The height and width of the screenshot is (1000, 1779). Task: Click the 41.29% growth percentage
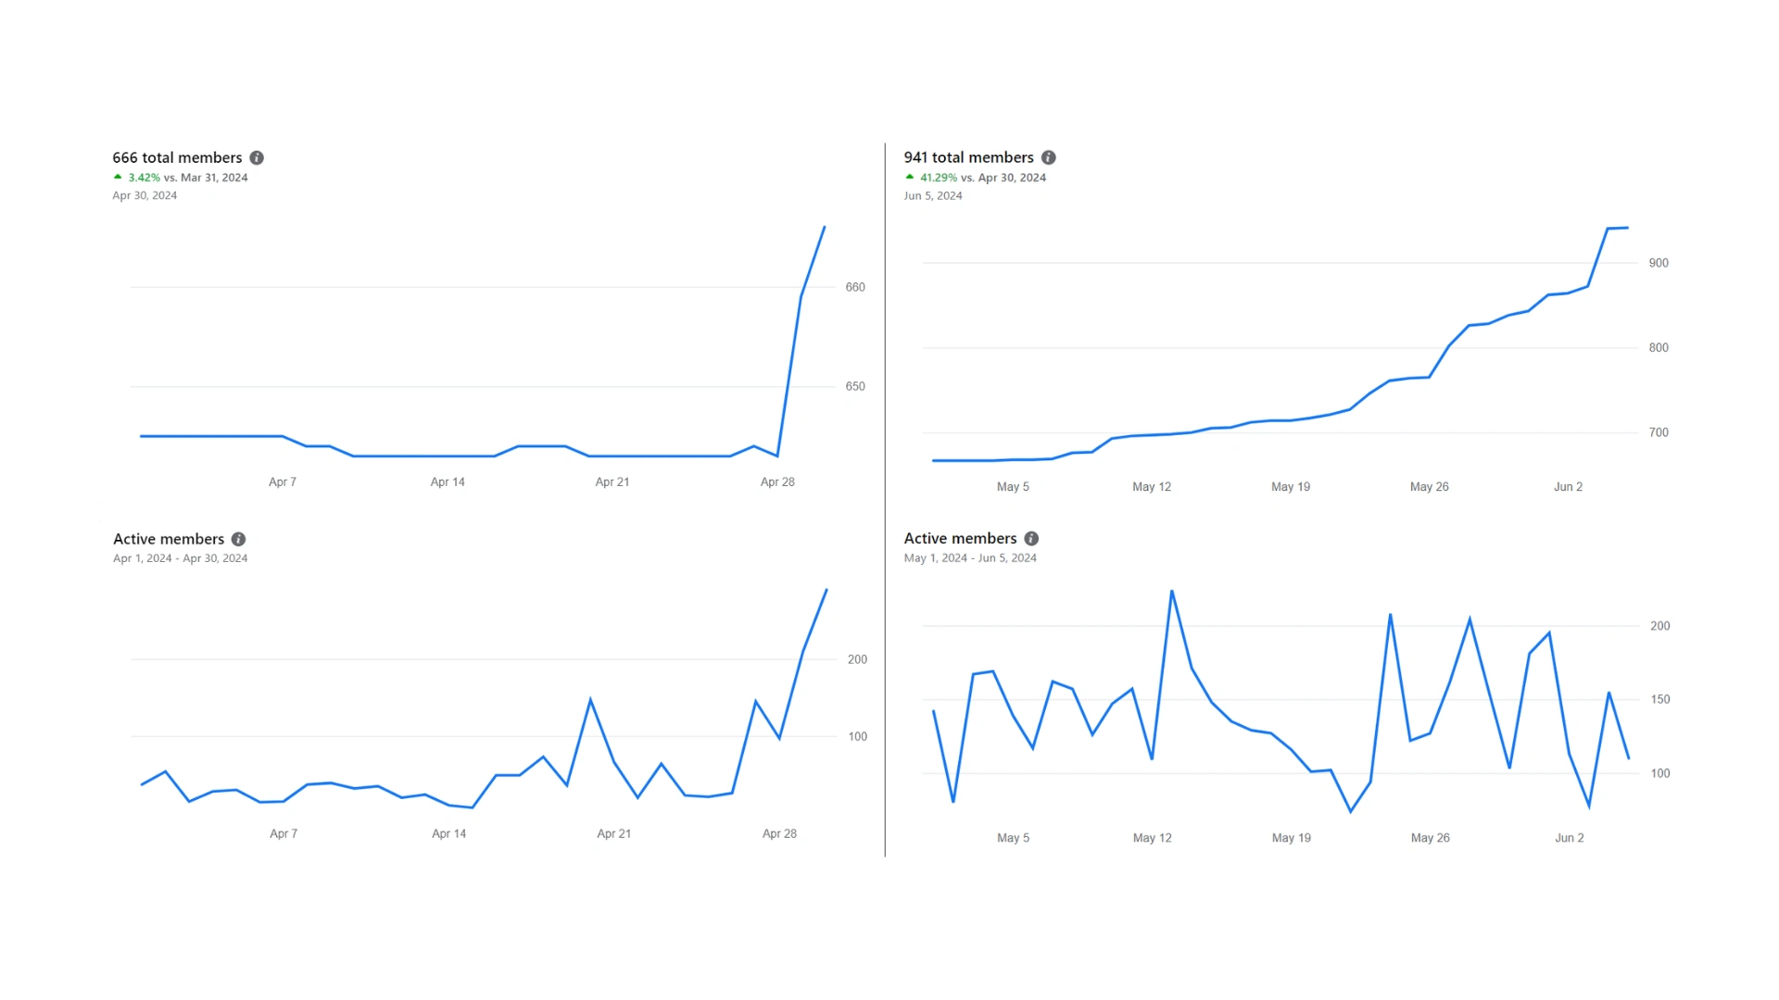(x=938, y=178)
